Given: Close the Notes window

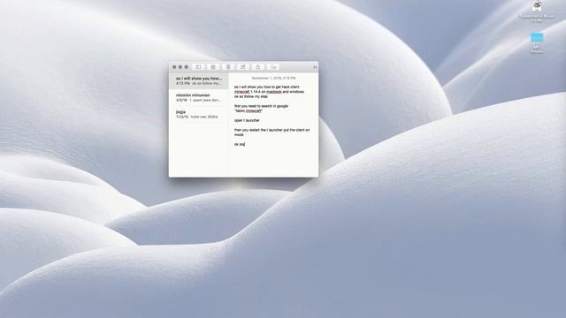Looking at the screenshot, I should click(174, 67).
